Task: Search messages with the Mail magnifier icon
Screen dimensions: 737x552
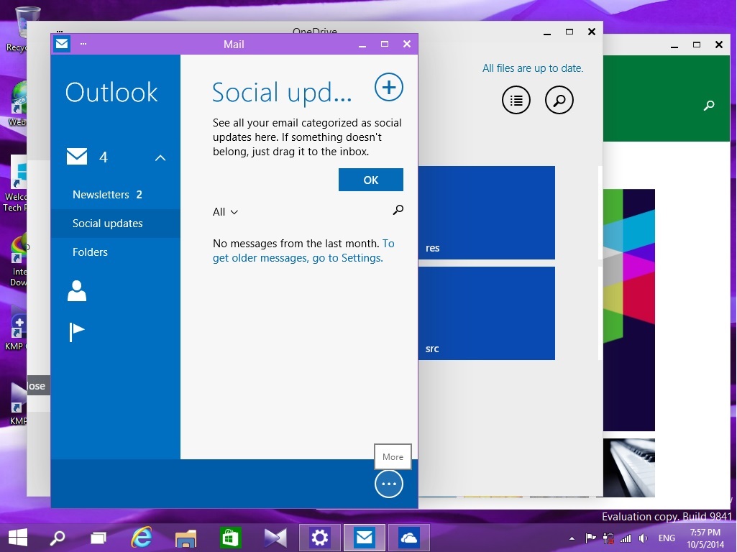Action: 398,210
